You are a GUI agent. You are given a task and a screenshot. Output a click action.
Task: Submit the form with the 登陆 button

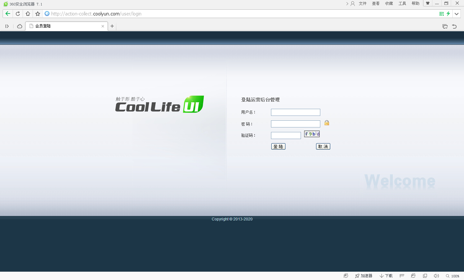coord(278,146)
